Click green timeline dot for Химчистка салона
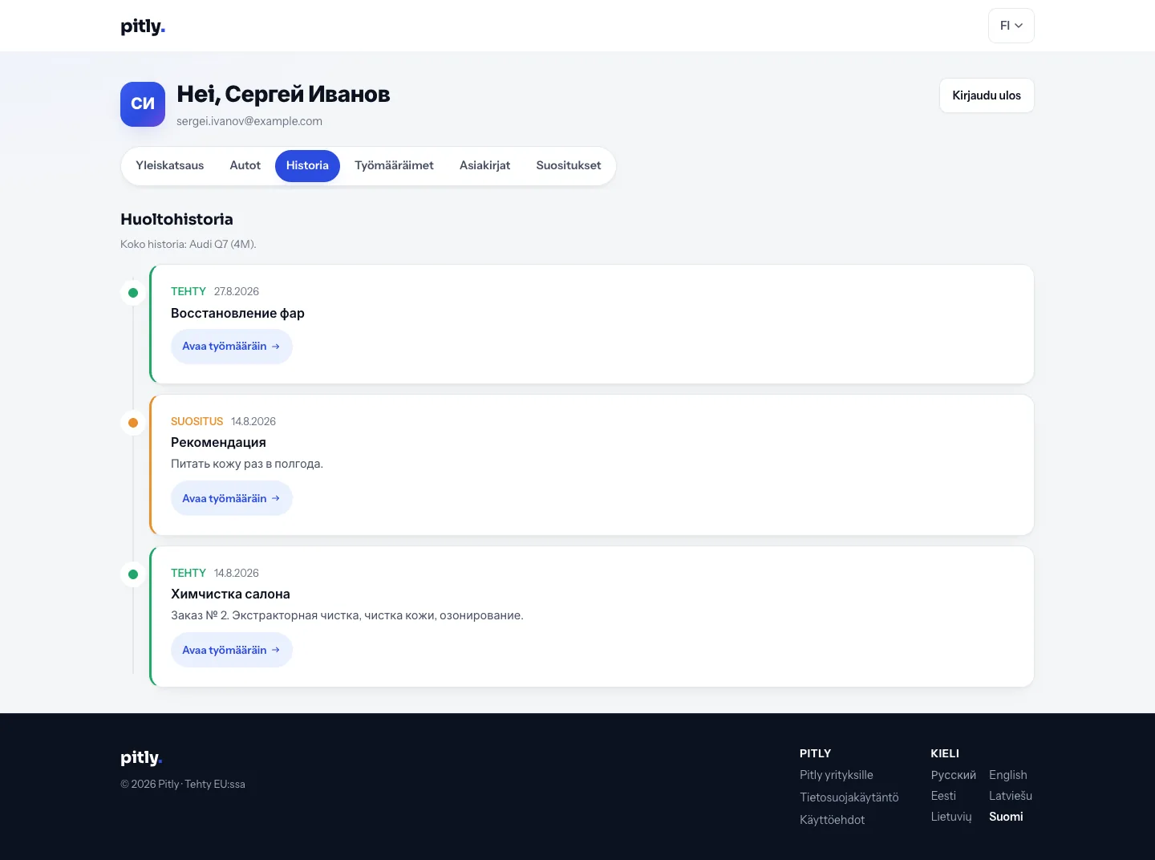 pyautogui.click(x=133, y=574)
